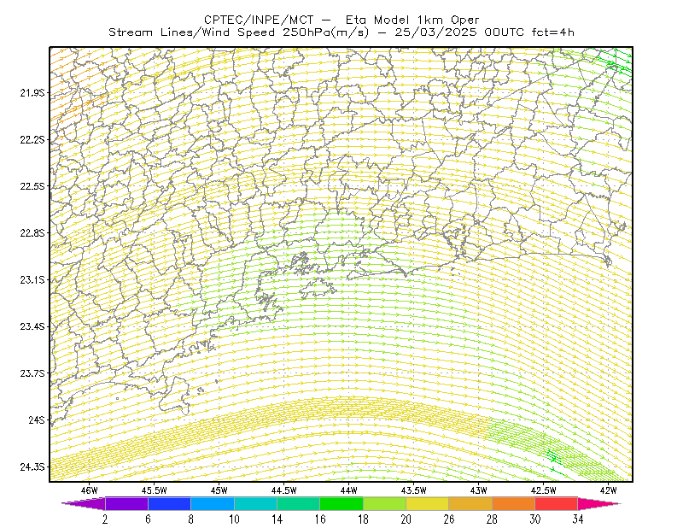Screen dimensions: 683x528
Task: Click the latitude label 24S
Action: click(37, 419)
